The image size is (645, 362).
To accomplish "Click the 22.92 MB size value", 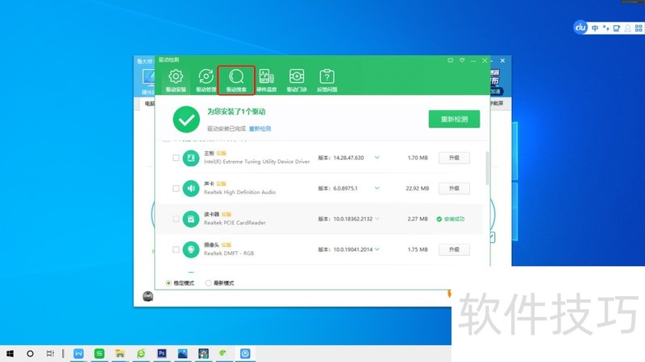I will pos(418,188).
